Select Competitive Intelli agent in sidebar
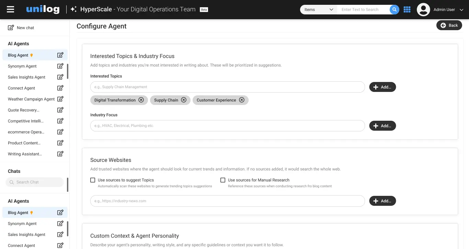 coord(26,121)
